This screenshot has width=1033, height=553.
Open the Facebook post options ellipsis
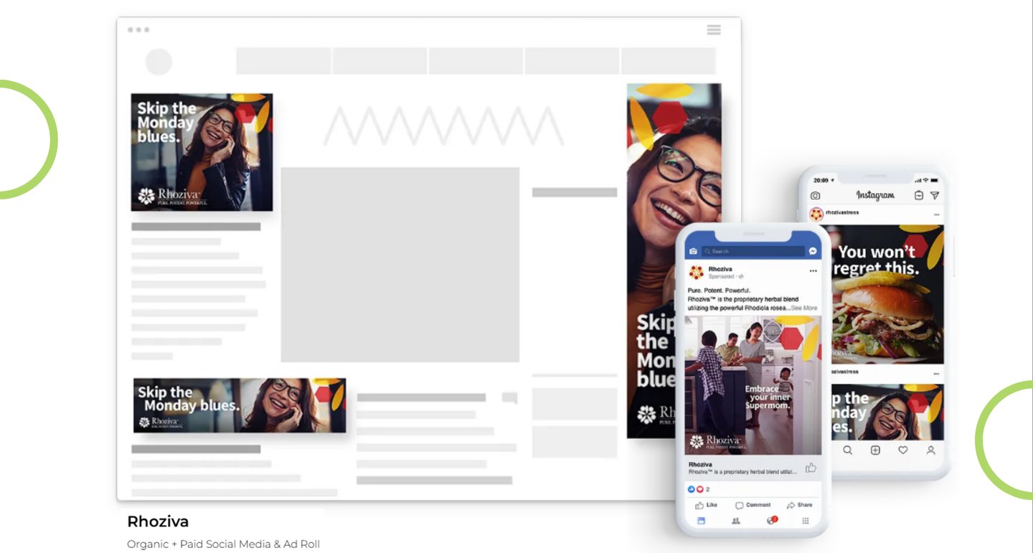pos(813,271)
